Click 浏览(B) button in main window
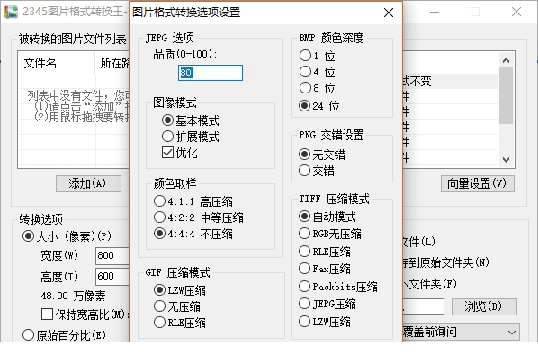The width and height of the screenshot is (538, 355). point(484,306)
